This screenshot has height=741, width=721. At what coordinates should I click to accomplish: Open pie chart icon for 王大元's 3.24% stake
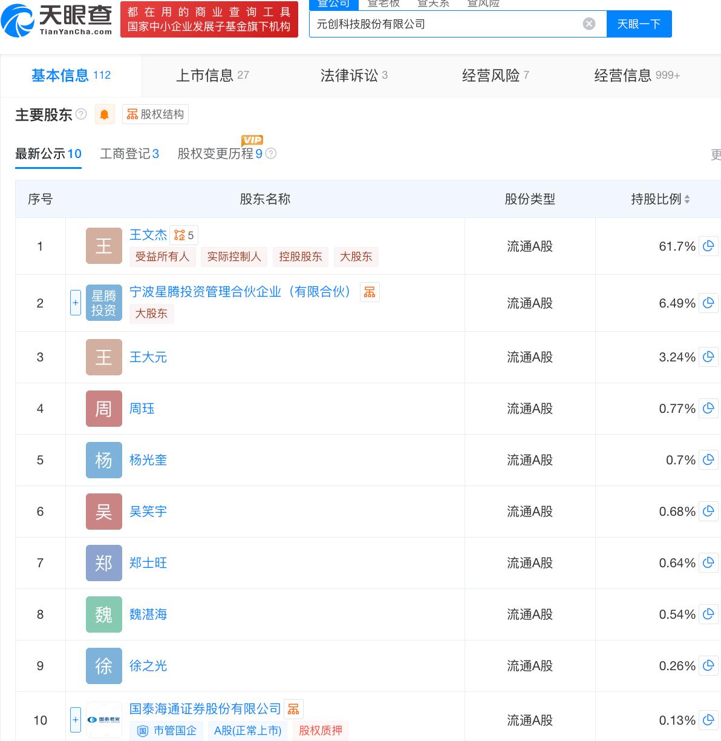(708, 357)
